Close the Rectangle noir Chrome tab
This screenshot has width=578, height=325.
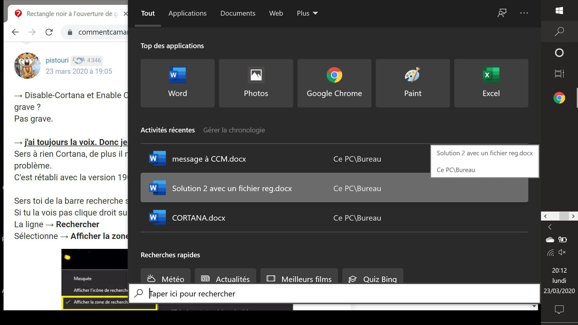pos(126,14)
